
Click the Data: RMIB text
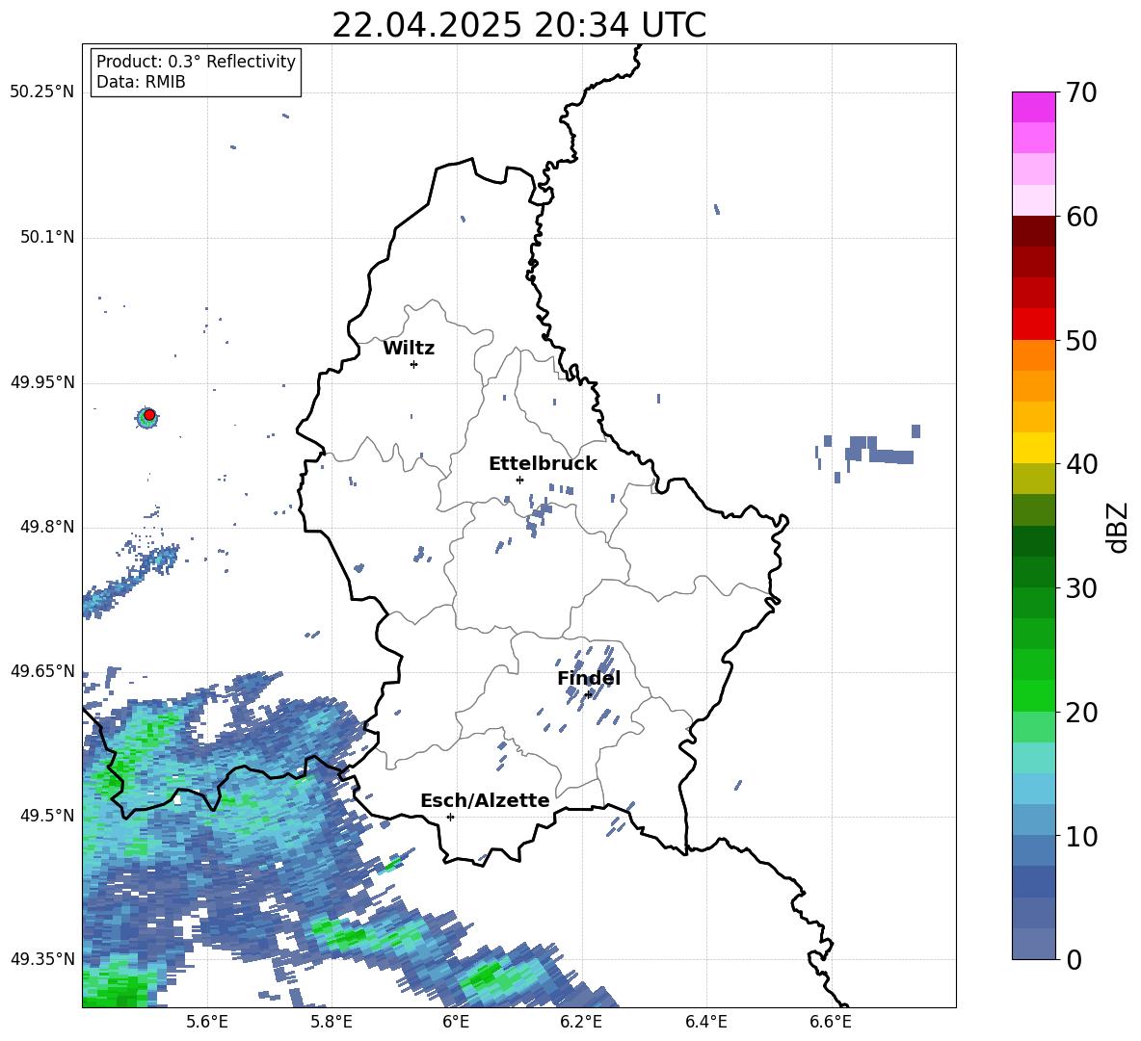141,82
